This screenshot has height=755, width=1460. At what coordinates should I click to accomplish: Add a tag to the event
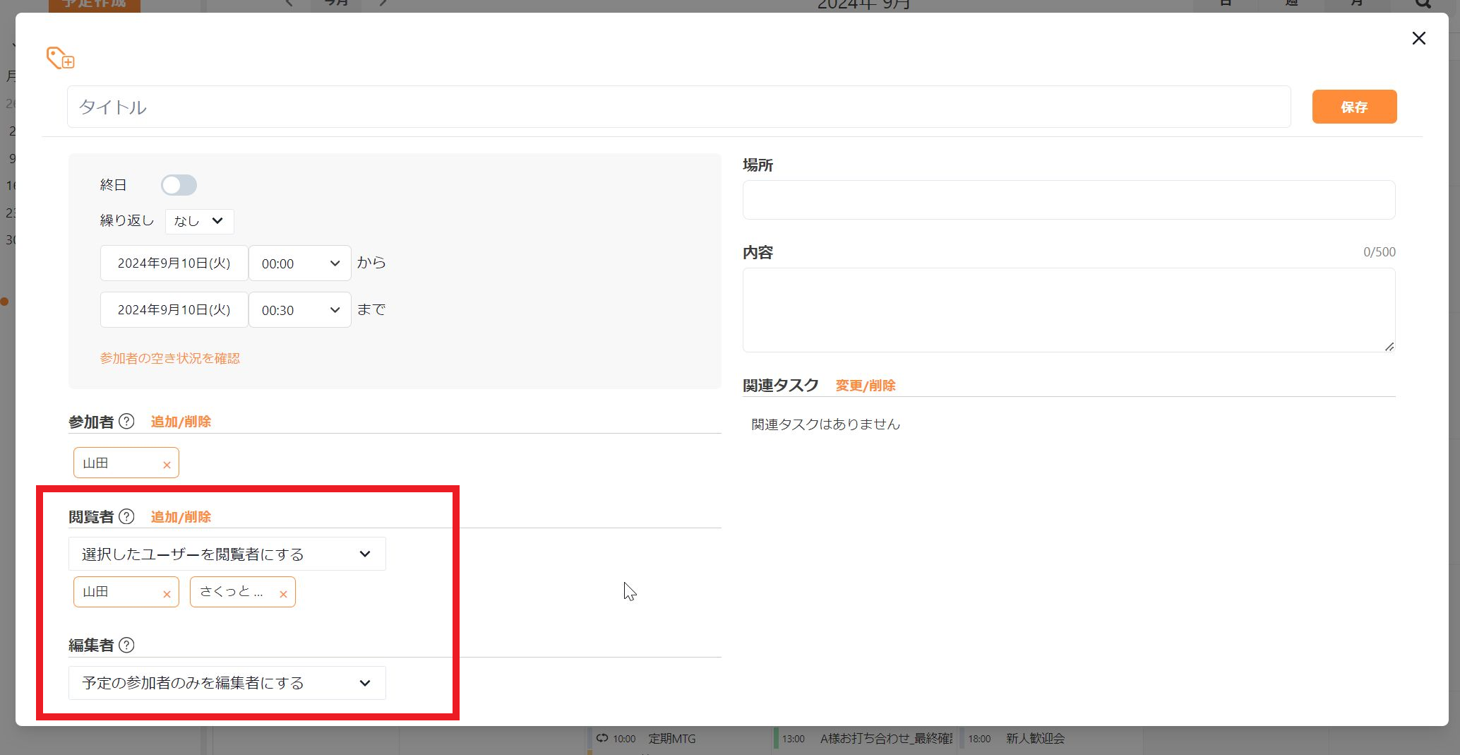click(x=59, y=58)
